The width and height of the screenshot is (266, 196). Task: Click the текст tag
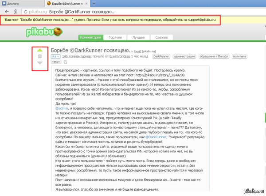coord(56,62)
